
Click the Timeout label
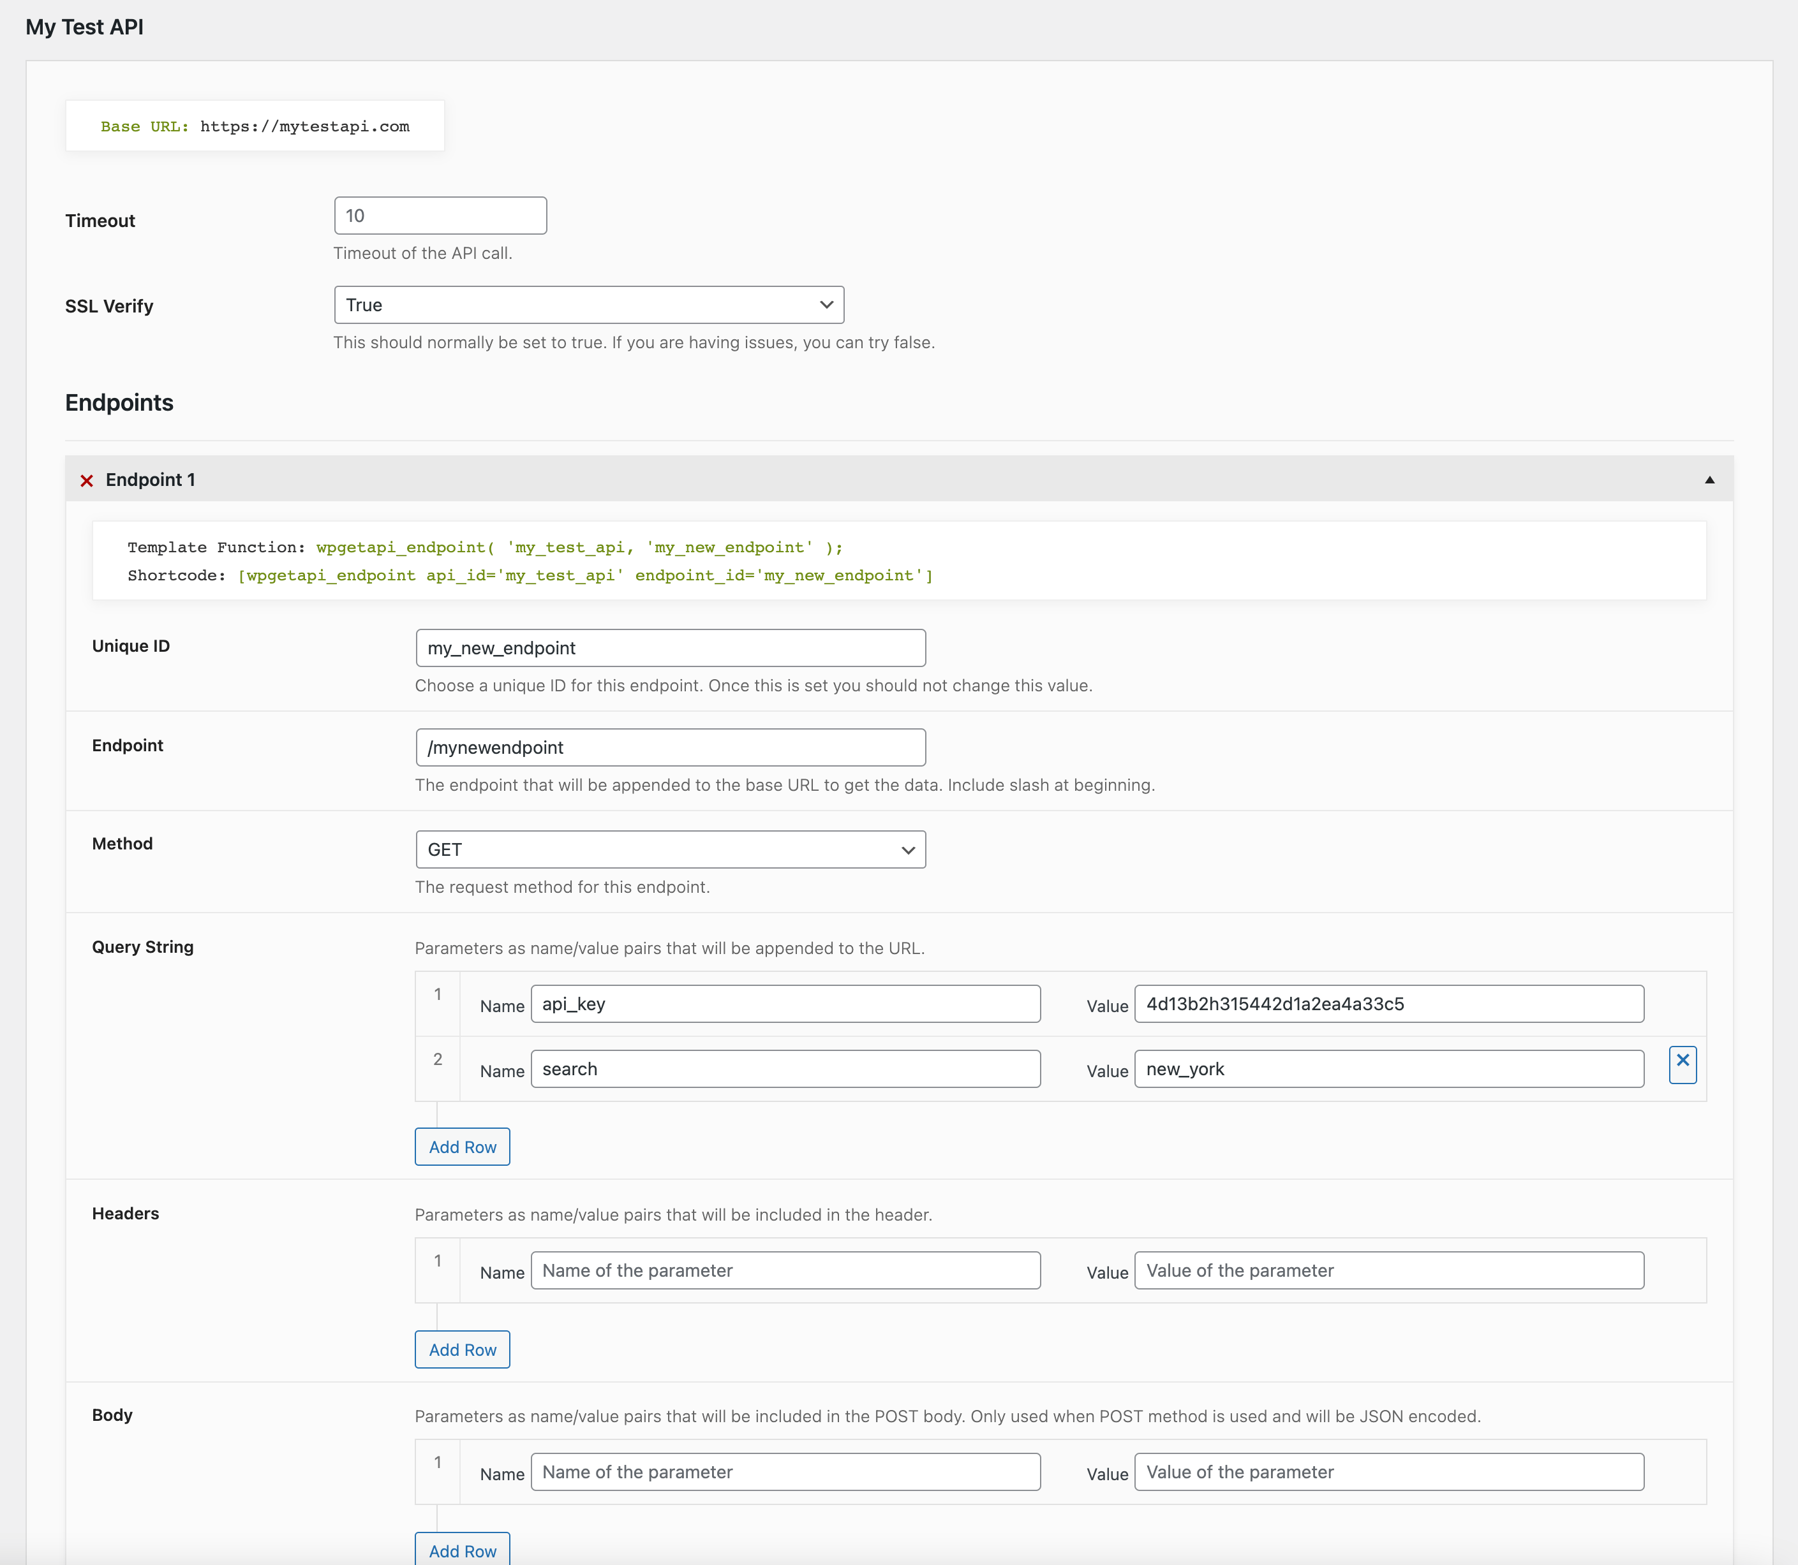click(x=100, y=221)
